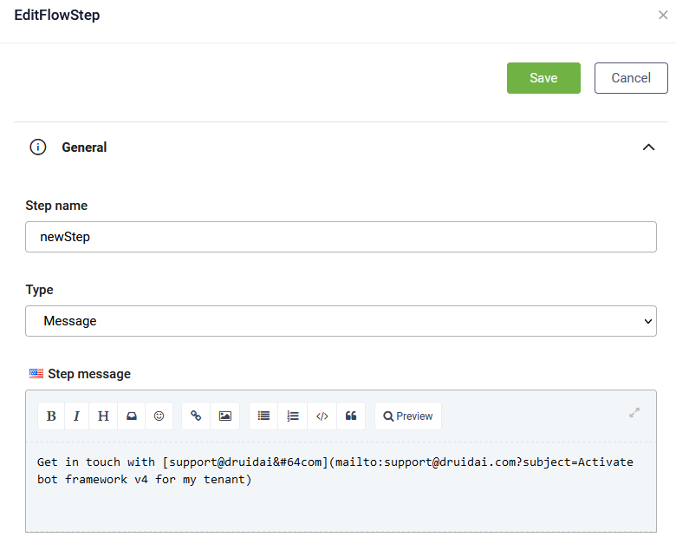Insert an image using picture icon
The height and width of the screenshot is (544, 676).
point(225,416)
